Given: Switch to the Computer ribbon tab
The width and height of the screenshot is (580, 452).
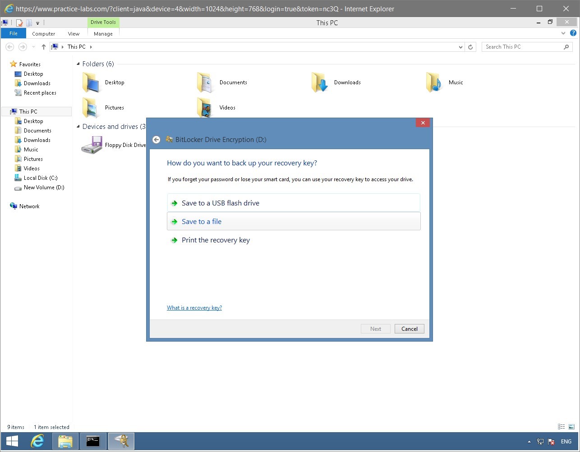Looking at the screenshot, I should click(x=43, y=33).
